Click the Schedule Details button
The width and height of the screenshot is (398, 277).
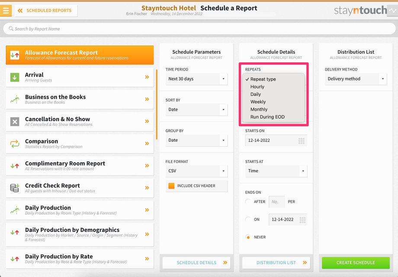[x=196, y=263]
